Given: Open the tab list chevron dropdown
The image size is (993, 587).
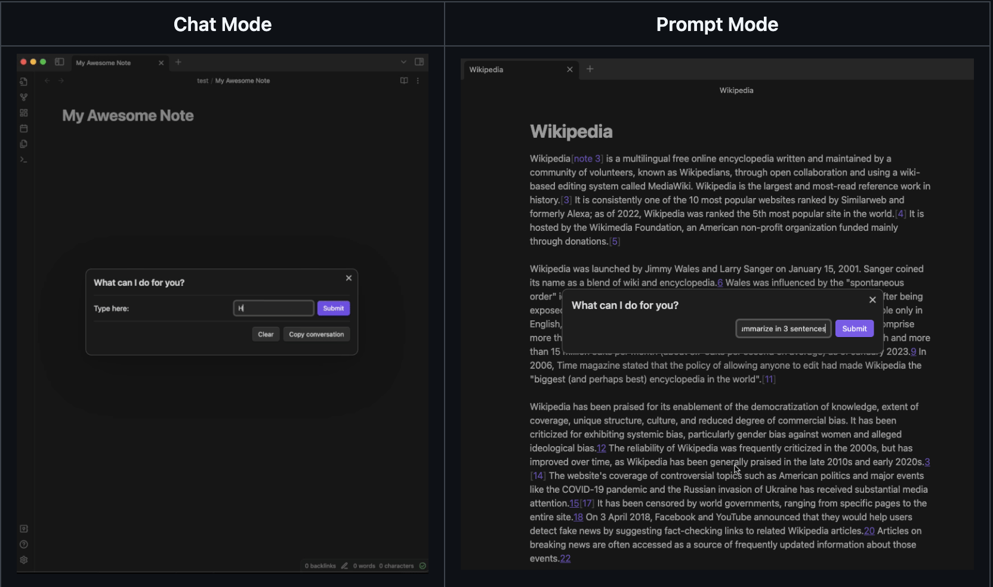Looking at the screenshot, I should pos(404,62).
